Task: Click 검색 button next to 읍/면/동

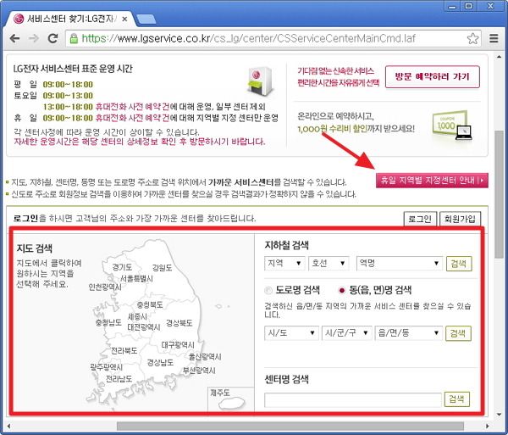Action: (x=458, y=333)
